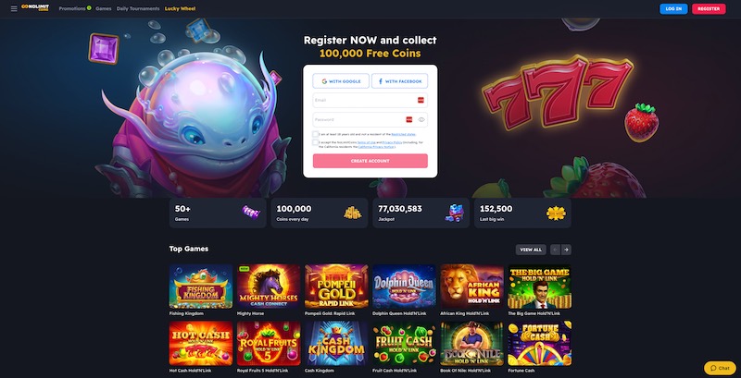The width and height of the screenshot is (741, 378).
Task: Click View All top games
Action: pos(531,250)
